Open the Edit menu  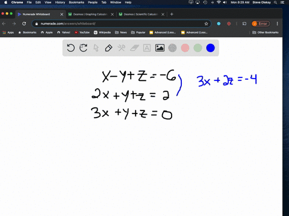(38, 2)
